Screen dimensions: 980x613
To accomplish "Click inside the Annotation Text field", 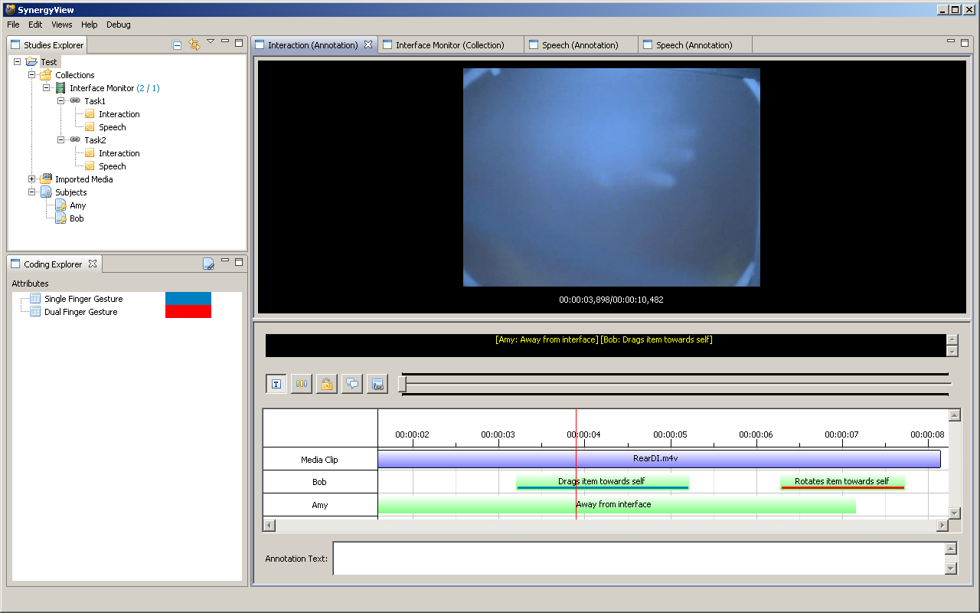I will [638, 559].
